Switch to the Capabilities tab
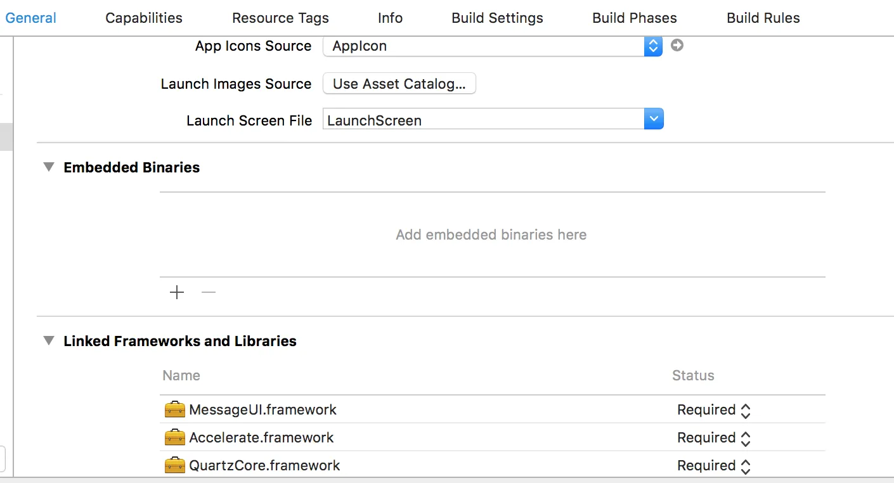The width and height of the screenshot is (894, 483). tap(144, 18)
